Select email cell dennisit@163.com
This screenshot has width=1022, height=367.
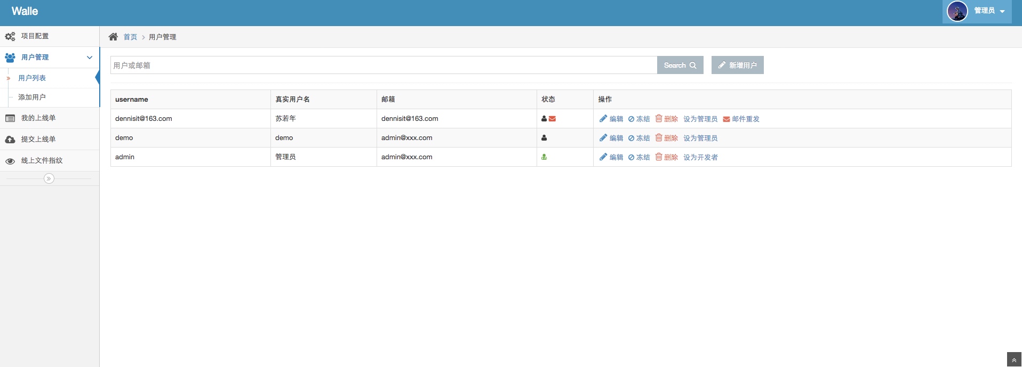tap(457, 119)
